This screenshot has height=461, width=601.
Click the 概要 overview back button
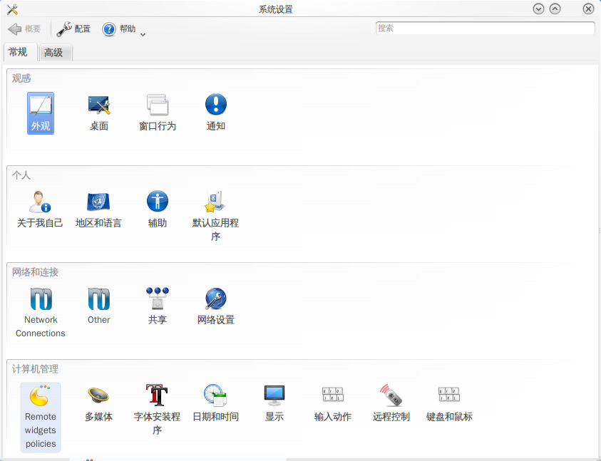coord(24,29)
